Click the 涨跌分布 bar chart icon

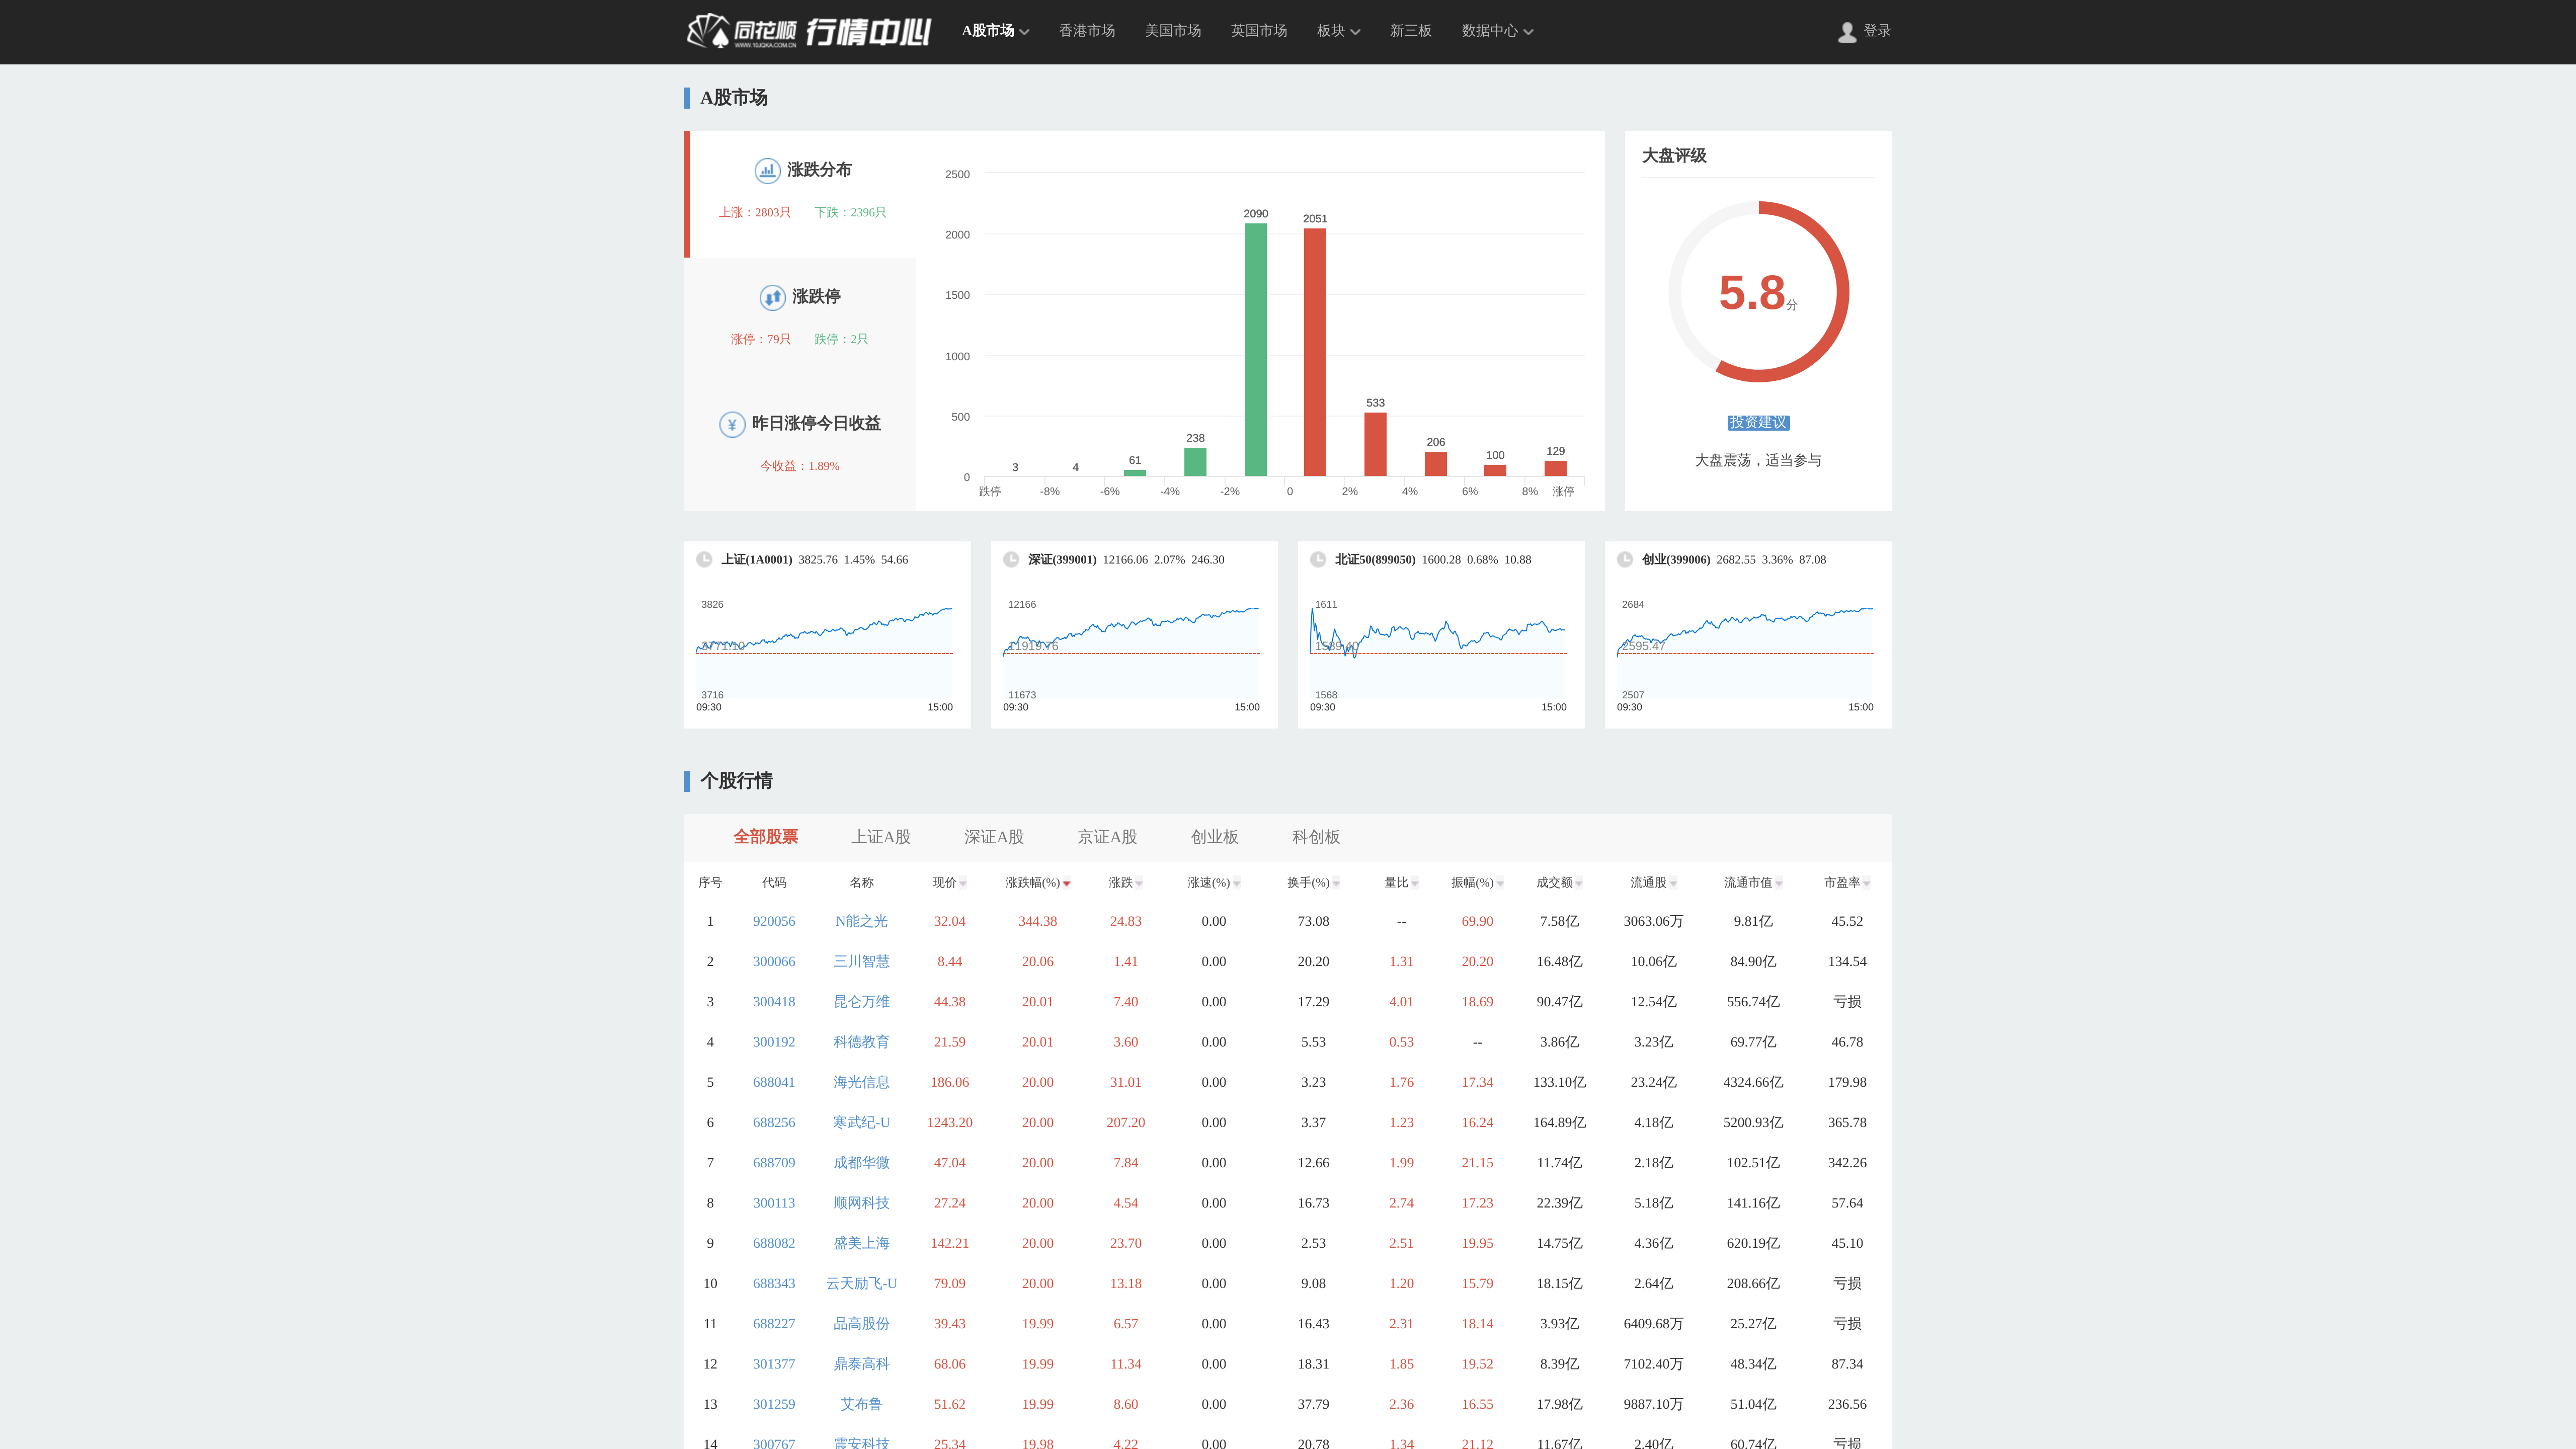[767, 170]
